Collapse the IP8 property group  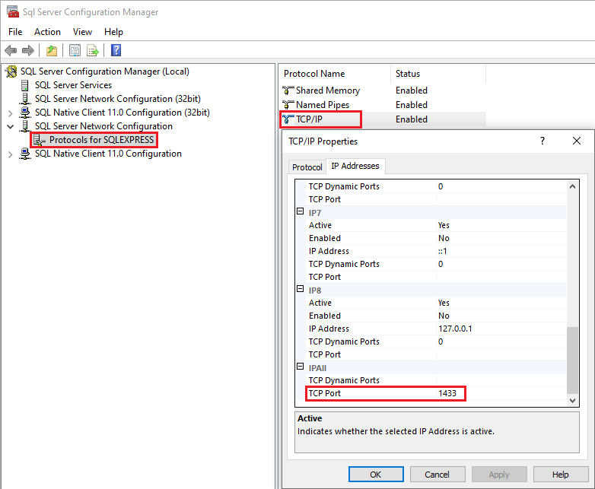tap(300, 289)
